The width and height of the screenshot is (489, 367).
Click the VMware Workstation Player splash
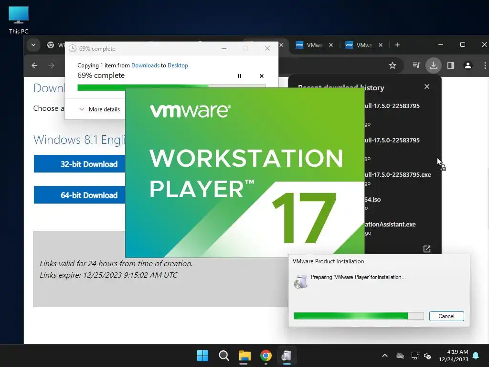(x=245, y=173)
